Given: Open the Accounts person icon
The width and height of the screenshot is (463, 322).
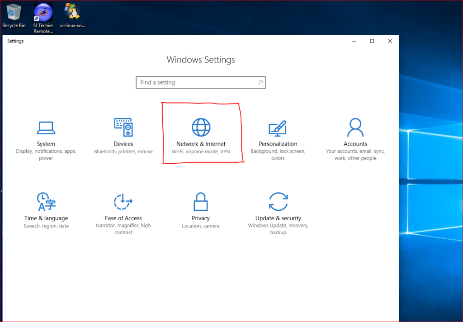Looking at the screenshot, I should pos(355,128).
